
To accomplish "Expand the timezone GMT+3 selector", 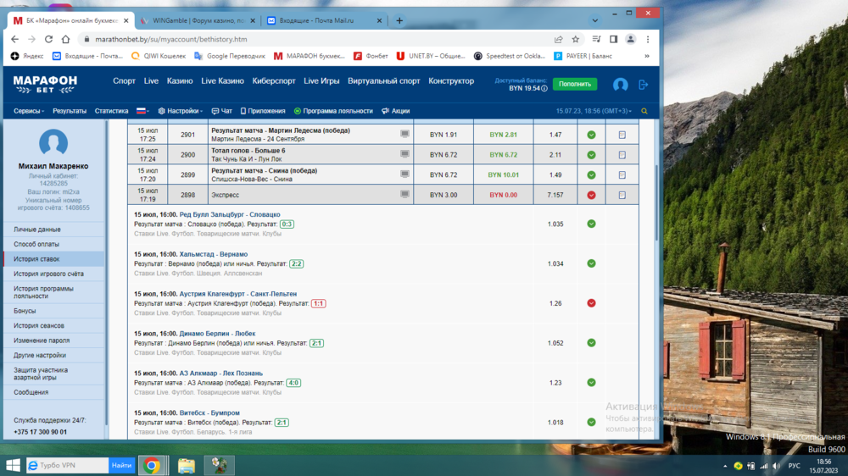I will click(594, 111).
